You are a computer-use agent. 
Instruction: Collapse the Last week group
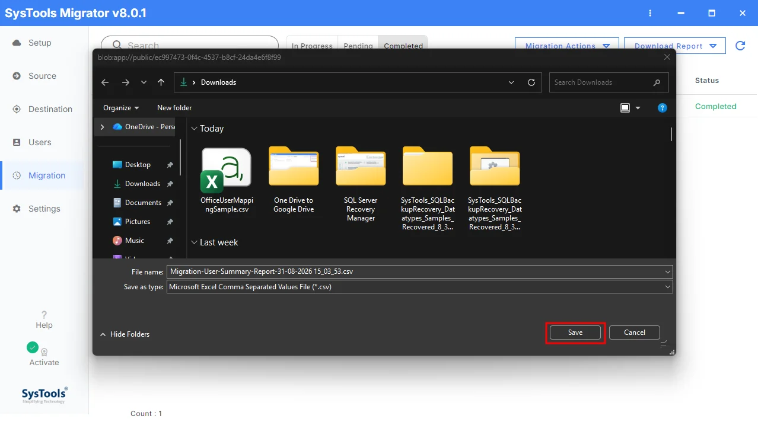(x=194, y=242)
